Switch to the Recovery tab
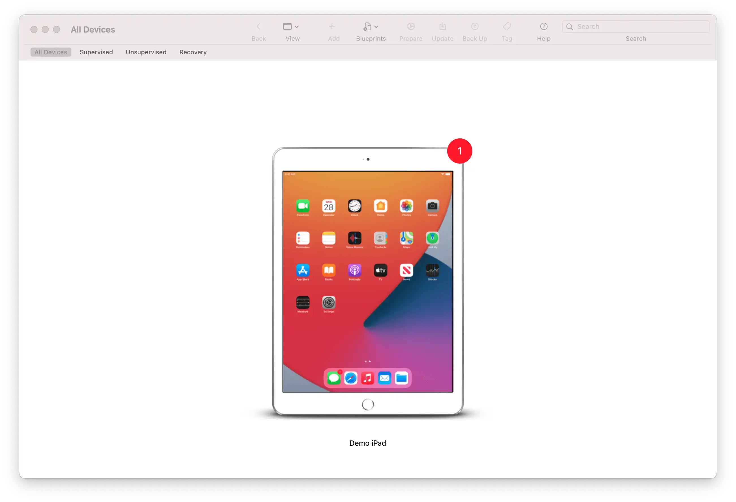The image size is (736, 502). point(193,52)
